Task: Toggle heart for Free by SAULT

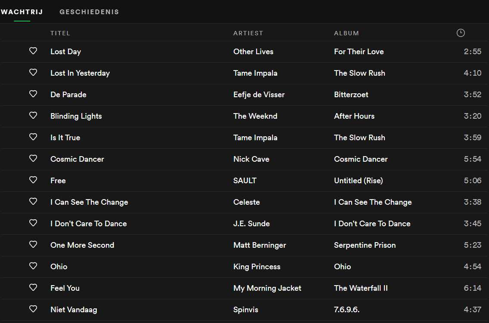Action: (33, 180)
